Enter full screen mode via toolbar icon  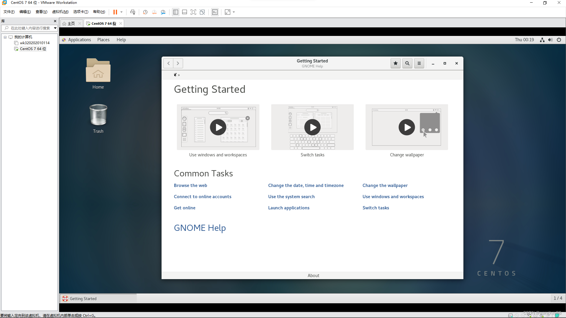tap(193, 12)
